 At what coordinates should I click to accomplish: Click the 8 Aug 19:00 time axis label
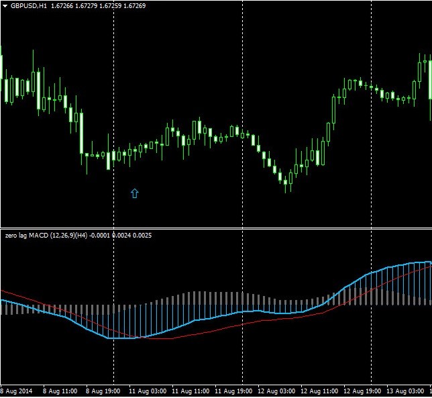pos(103,391)
